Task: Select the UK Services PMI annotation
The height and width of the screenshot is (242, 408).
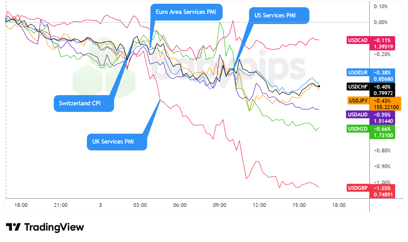Action: click(113, 142)
